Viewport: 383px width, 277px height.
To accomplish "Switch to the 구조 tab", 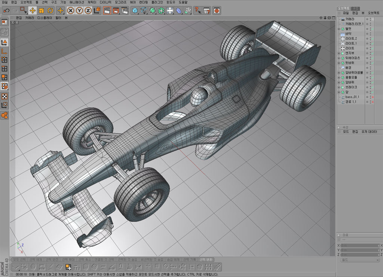I will point(356,8).
